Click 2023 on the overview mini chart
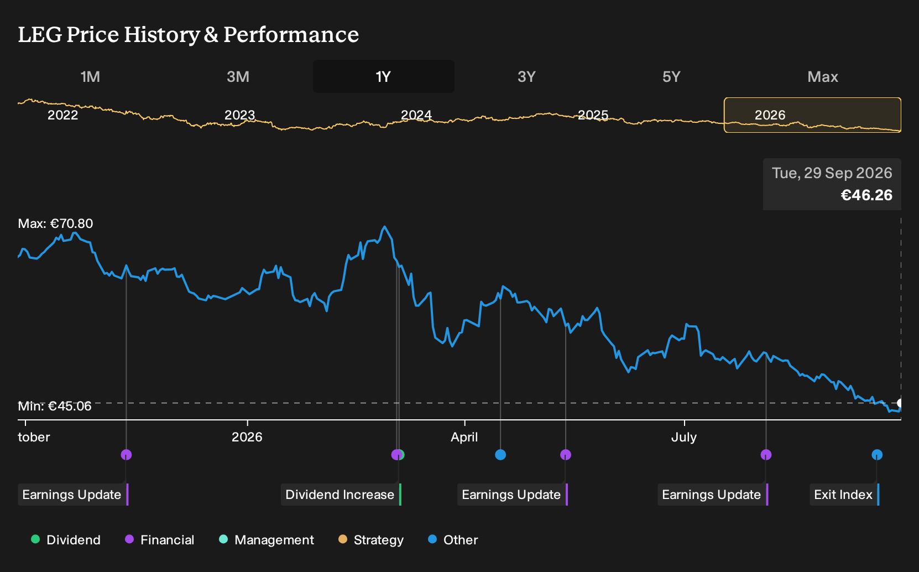This screenshot has width=919, height=572. tap(239, 115)
